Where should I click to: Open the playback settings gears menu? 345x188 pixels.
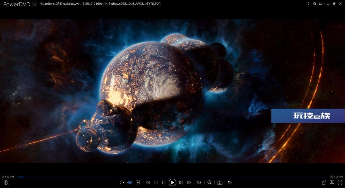click(x=230, y=183)
